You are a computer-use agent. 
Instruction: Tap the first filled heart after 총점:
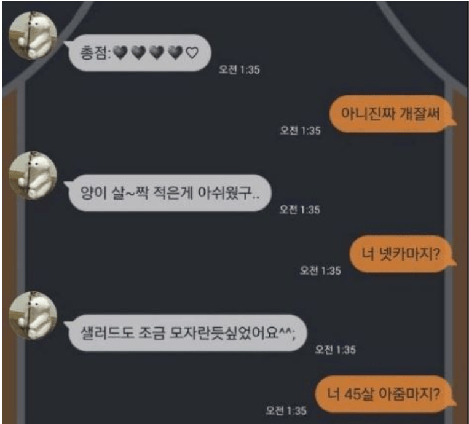click(x=120, y=53)
